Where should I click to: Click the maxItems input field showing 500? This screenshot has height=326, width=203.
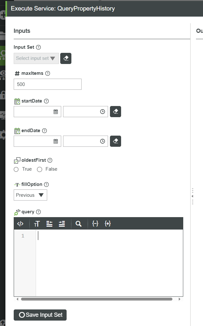point(47,84)
